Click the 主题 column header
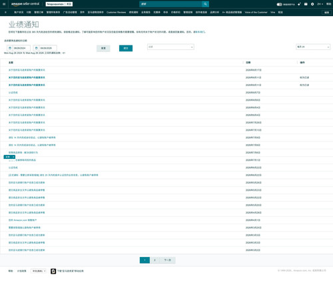Screen dimensions: 333x281 [11, 63]
